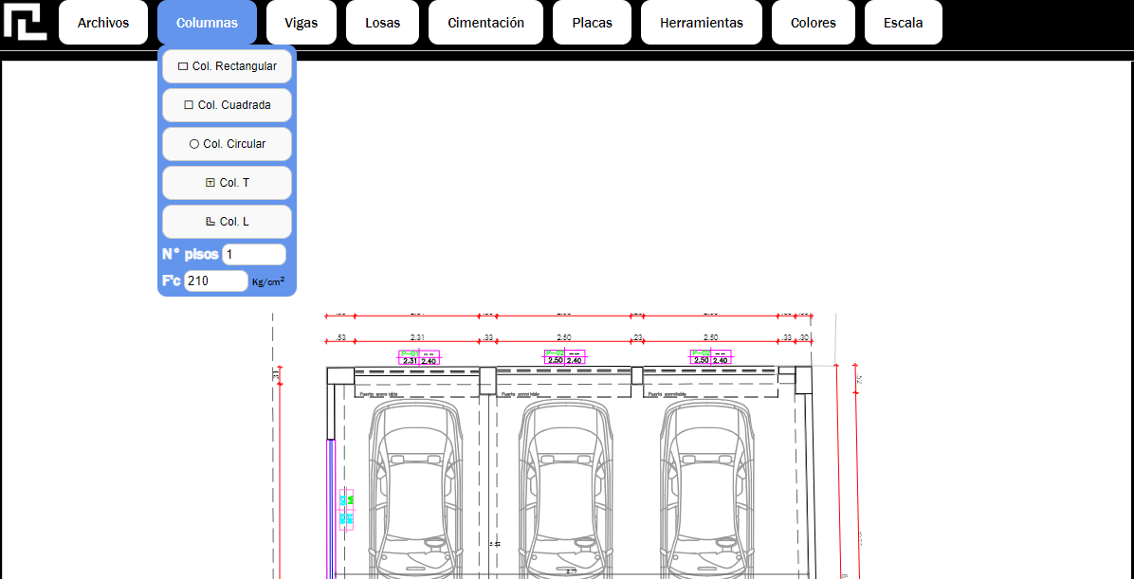Focus the N° pisos input field
1134x579 pixels.
[254, 255]
